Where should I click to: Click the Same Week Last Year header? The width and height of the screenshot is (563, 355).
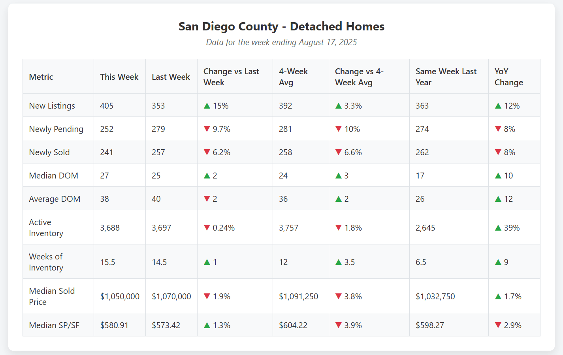446,77
